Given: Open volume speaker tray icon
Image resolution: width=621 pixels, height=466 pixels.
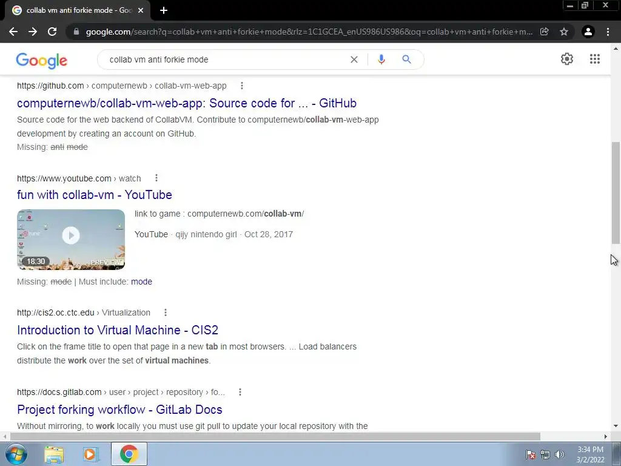Looking at the screenshot, I should tap(560, 454).
